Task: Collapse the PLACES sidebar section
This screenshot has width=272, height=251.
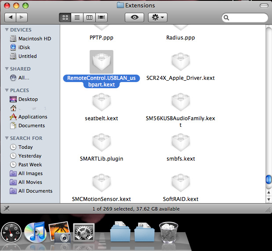Action: pyautogui.click(x=7, y=90)
